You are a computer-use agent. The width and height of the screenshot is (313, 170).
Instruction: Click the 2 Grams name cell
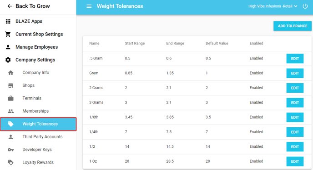point(96,88)
